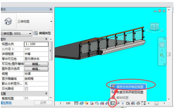This screenshot has width=174, height=108.
Task: Collapse the 图形 properties group
Action: pos(46,39)
